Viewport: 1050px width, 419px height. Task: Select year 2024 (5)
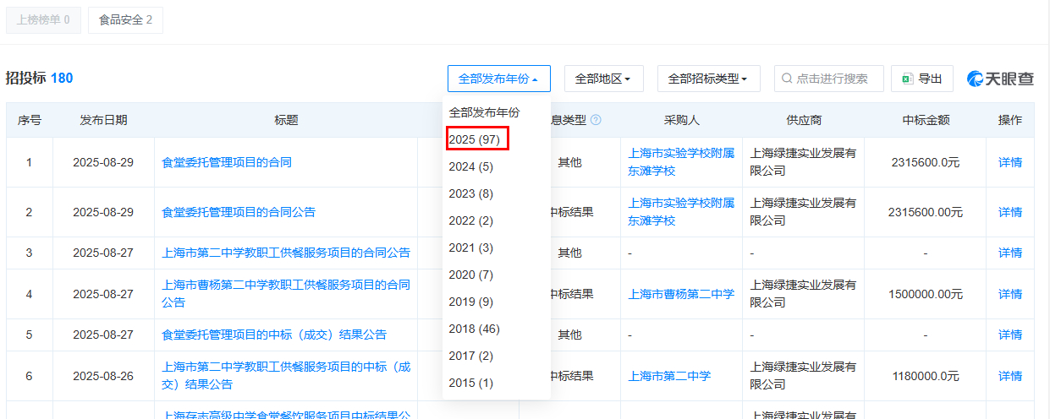pyautogui.click(x=497, y=166)
